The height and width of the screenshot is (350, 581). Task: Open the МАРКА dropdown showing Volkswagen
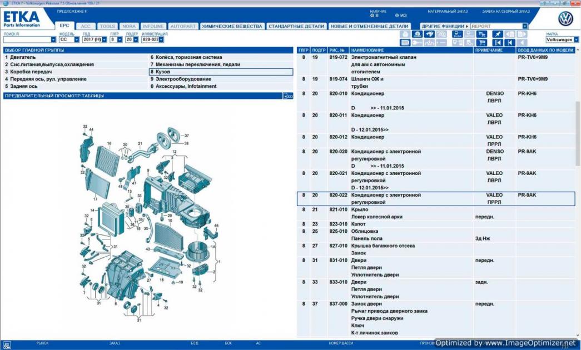577,39
